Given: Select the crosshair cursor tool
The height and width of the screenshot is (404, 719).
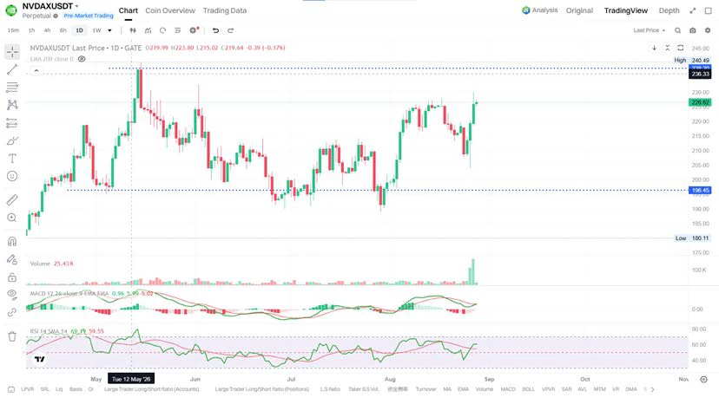Looking at the screenshot, I should tap(12, 52).
